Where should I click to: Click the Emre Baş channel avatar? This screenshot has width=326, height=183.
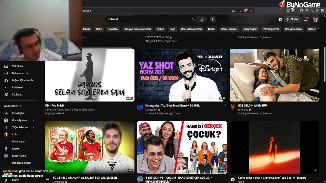tap(233, 107)
